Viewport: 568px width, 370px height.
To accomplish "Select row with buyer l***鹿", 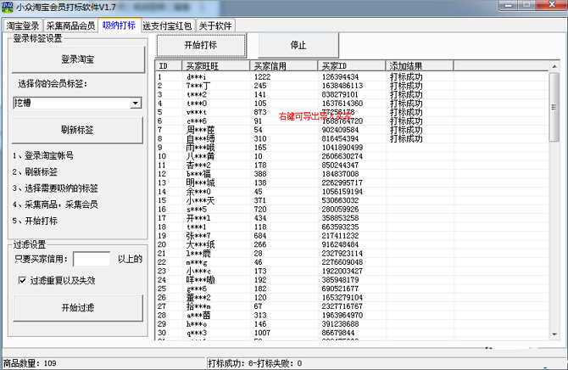I will [x=352, y=253].
